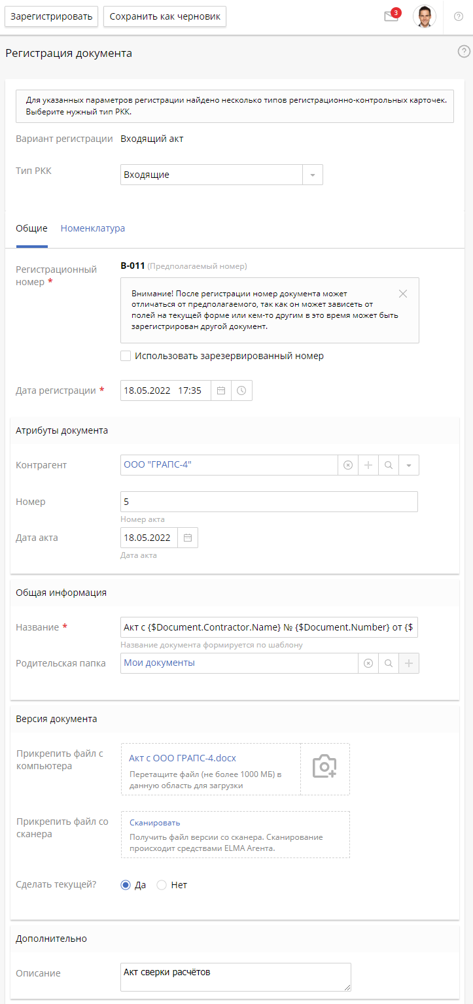Open the clock time picker icon

pos(241,390)
